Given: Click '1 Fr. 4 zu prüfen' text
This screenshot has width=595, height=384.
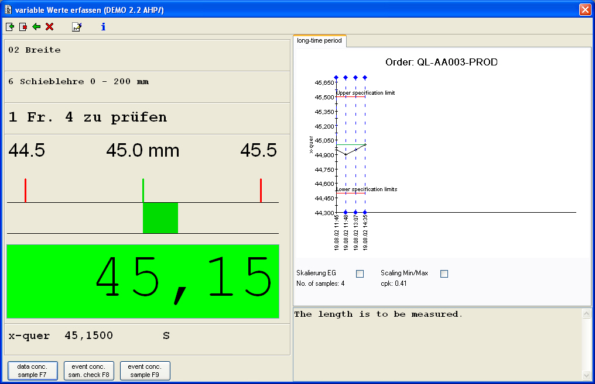Looking at the screenshot, I should (88, 117).
